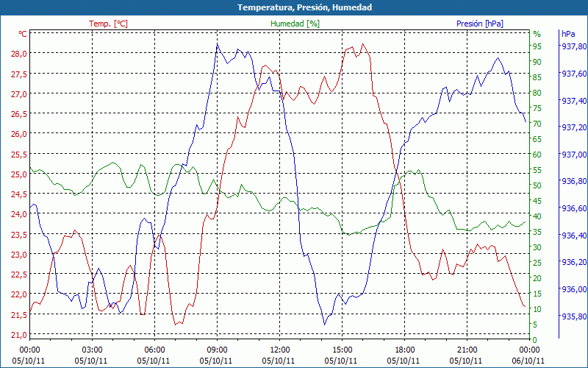Click green humidity axis value '75'

coord(537,108)
